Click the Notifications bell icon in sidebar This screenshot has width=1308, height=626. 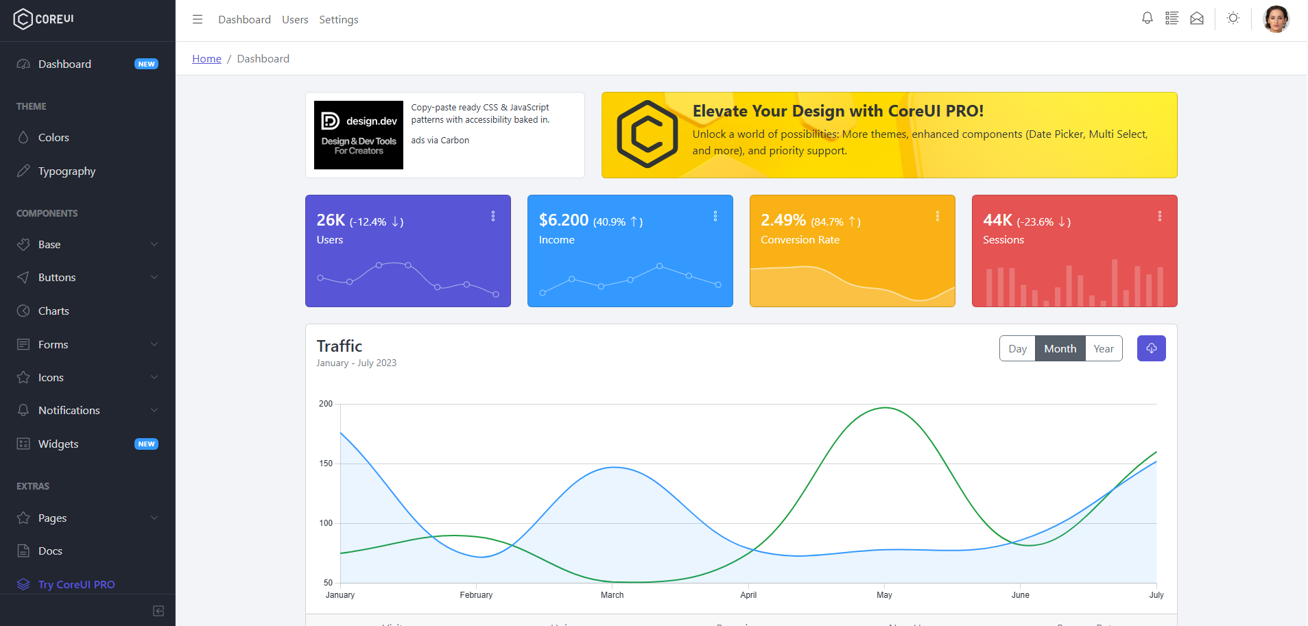23,410
